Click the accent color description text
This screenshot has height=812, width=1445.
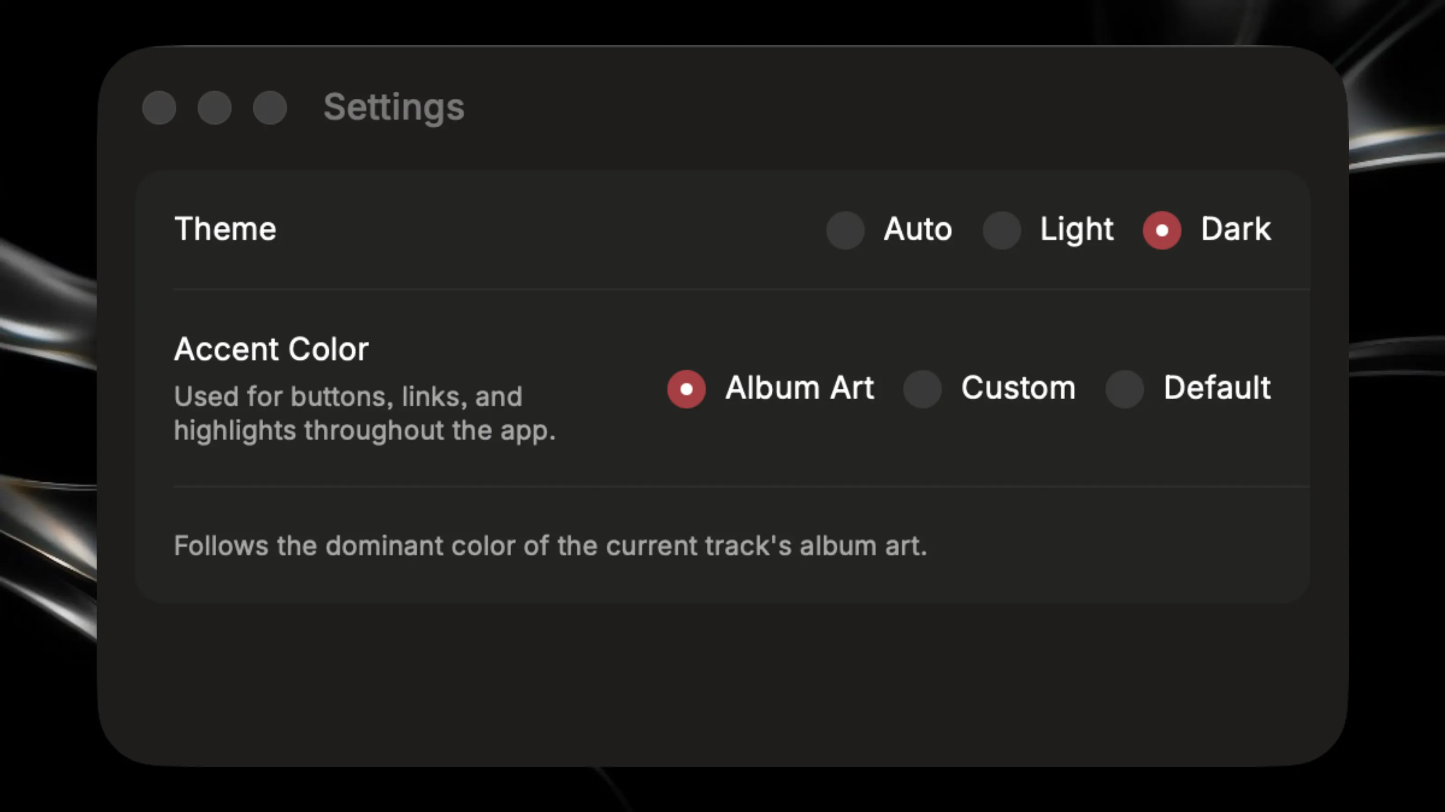[x=364, y=414]
